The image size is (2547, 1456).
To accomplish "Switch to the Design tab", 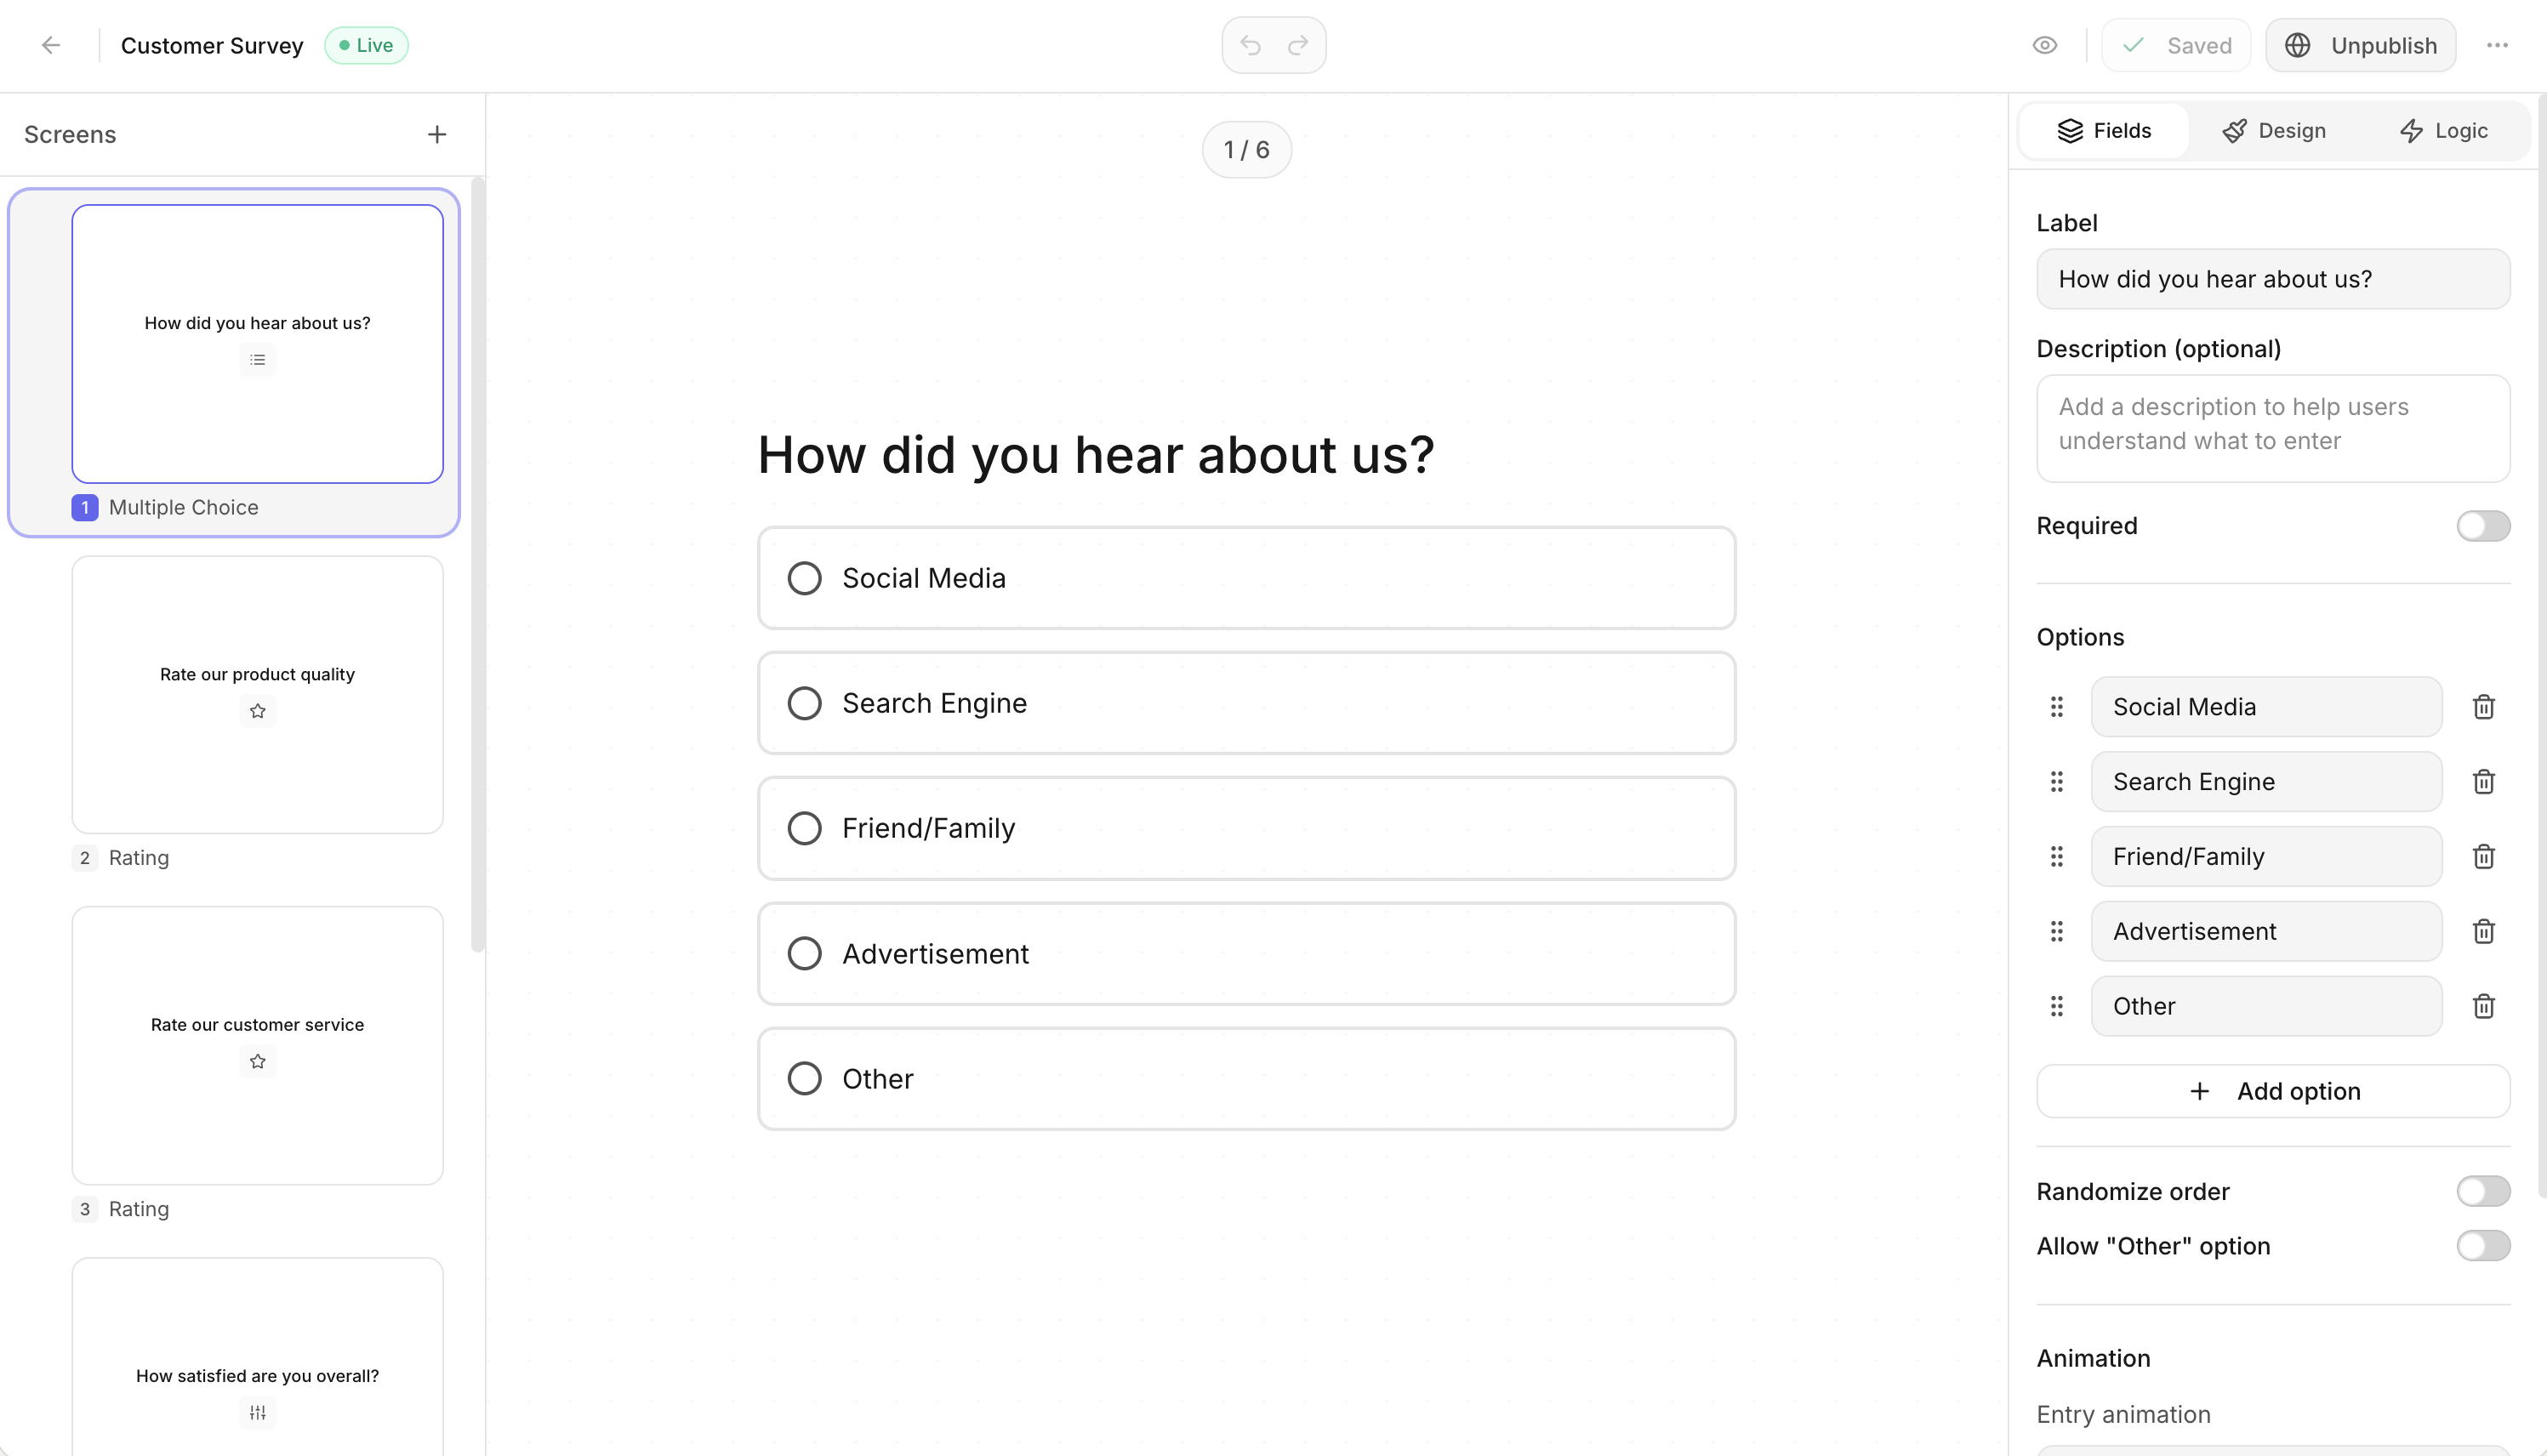I will click(2275, 130).
